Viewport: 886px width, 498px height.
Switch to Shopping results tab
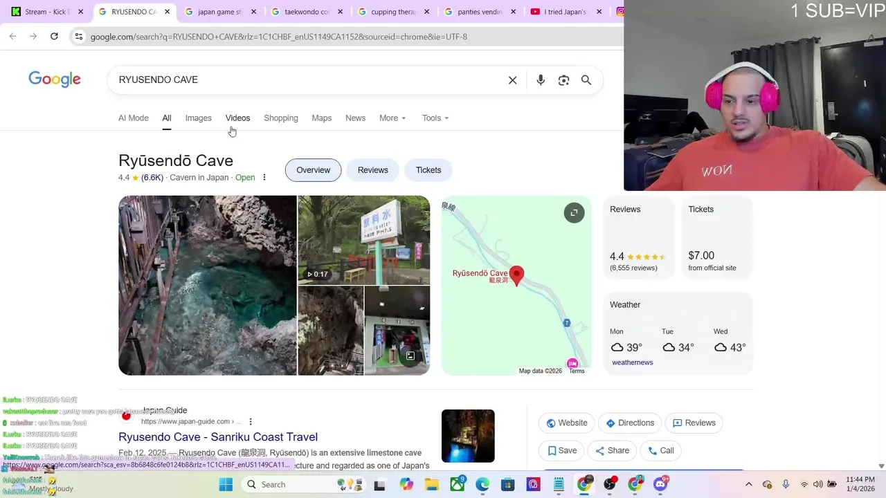tap(281, 118)
